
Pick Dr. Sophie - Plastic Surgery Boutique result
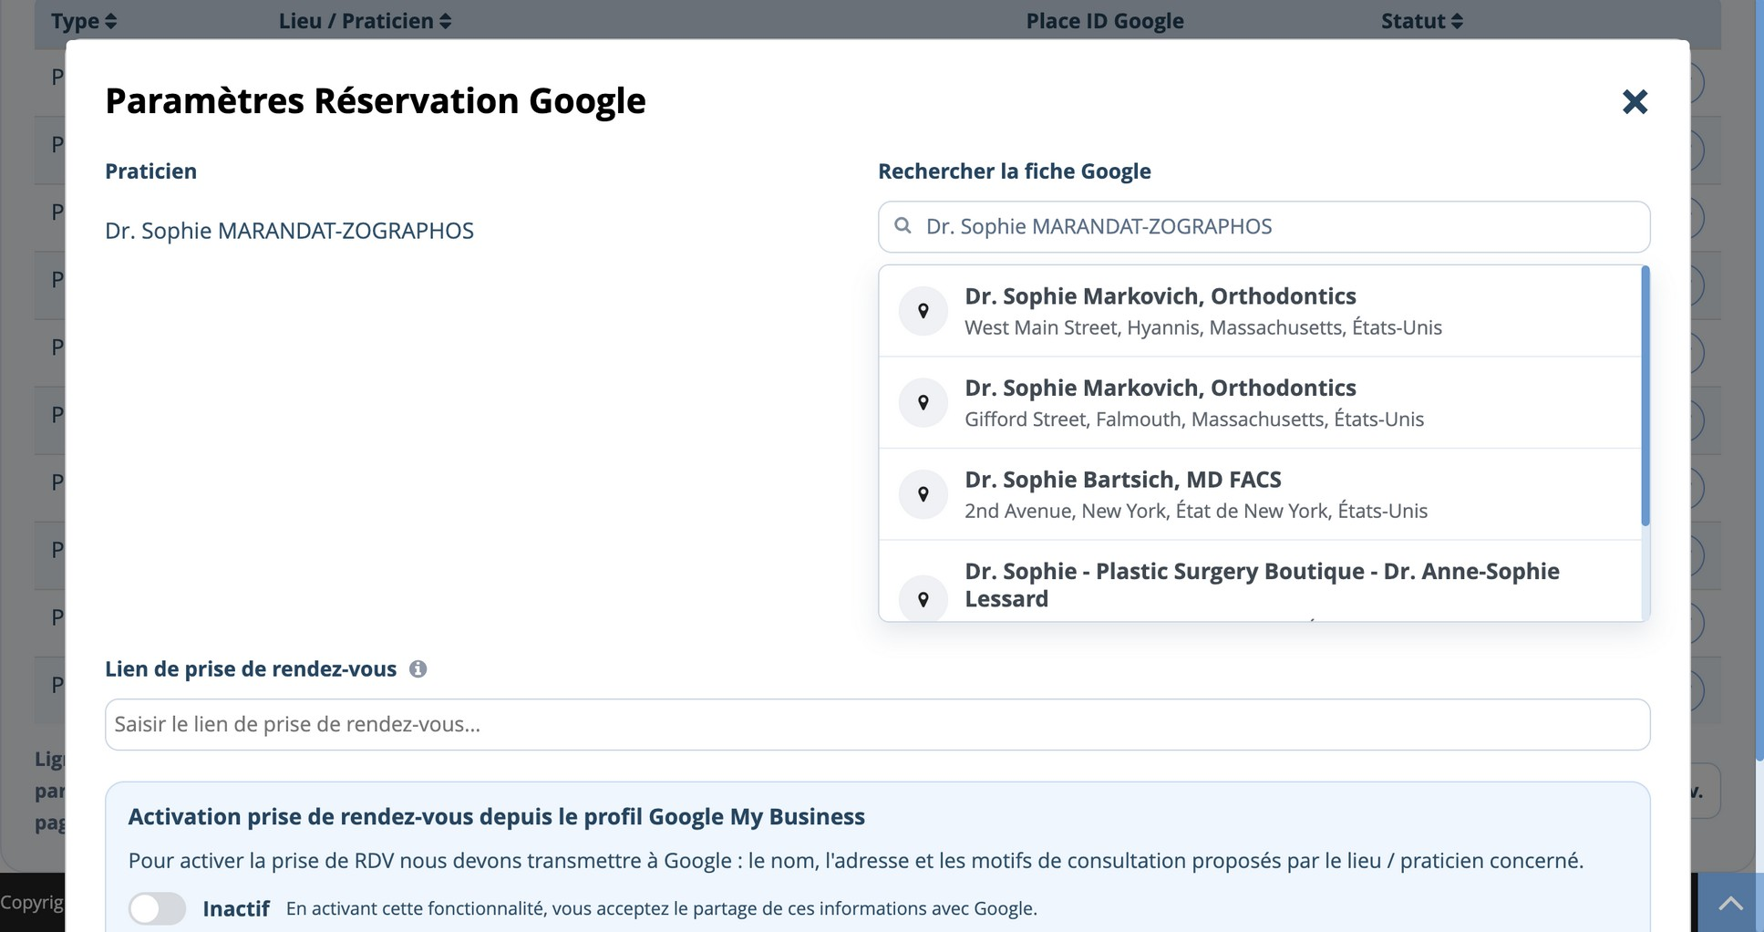point(1260,582)
